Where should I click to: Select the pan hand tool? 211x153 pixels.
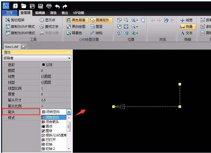(x=143, y=20)
